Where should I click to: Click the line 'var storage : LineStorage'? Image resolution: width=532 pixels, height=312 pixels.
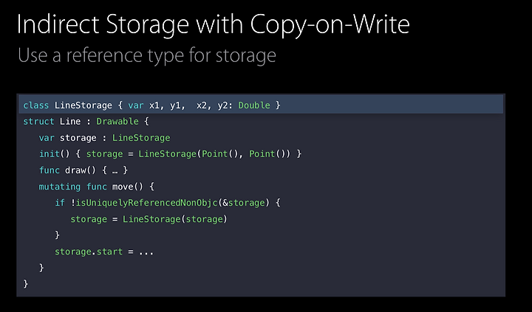coord(104,138)
